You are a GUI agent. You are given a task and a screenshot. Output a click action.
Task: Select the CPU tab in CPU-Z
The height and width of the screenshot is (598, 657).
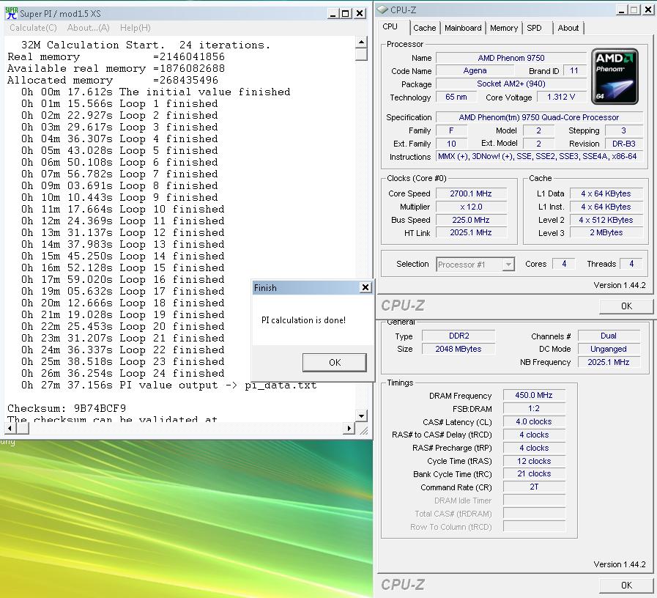click(x=390, y=26)
